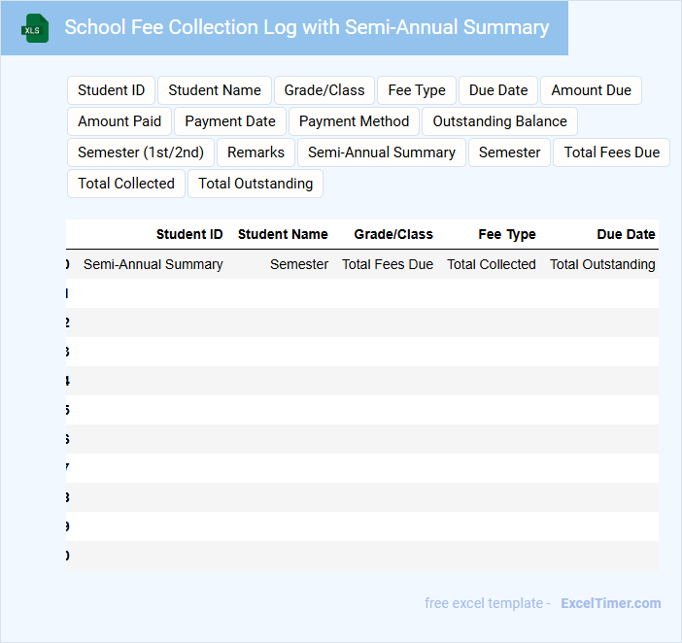Image resolution: width=682 pixels, height=643 pixels.
Task: Select the Outstanding Balance tag
Action: 499,121
